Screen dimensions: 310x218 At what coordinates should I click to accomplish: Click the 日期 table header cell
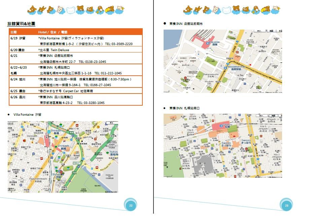(x=13, y=32)
